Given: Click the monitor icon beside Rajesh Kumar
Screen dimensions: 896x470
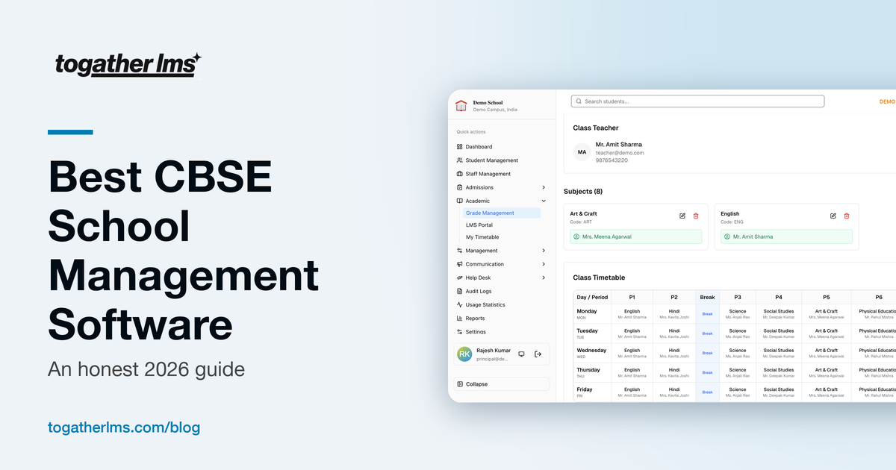Looking at the screenshot, I should [521, 354].
